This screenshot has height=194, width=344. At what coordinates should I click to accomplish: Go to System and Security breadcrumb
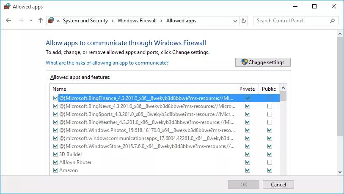tap(85, 21)
